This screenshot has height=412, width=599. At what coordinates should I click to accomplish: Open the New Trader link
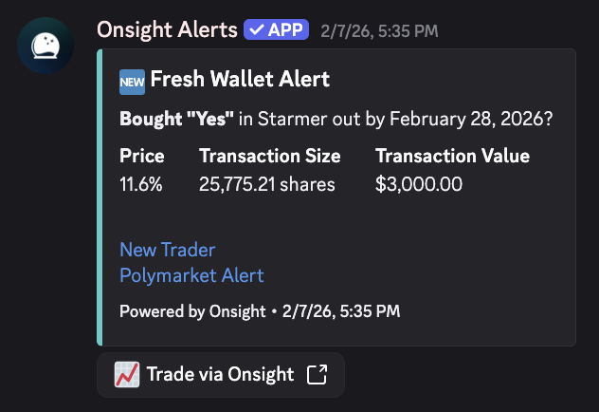tap(167, 250)
